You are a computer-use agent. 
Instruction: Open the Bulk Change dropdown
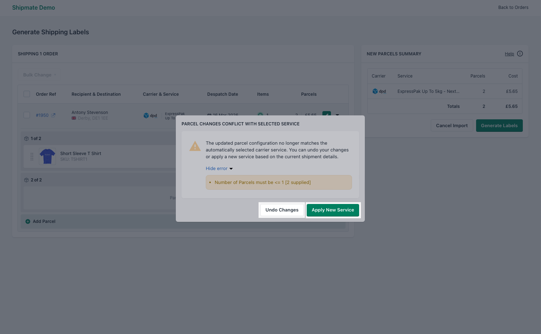click(x=39, y=75)
